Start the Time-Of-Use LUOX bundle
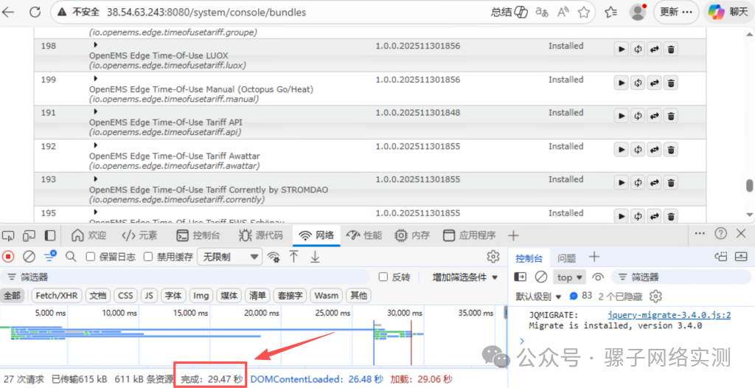755x388 pixels. coord(621,49)
